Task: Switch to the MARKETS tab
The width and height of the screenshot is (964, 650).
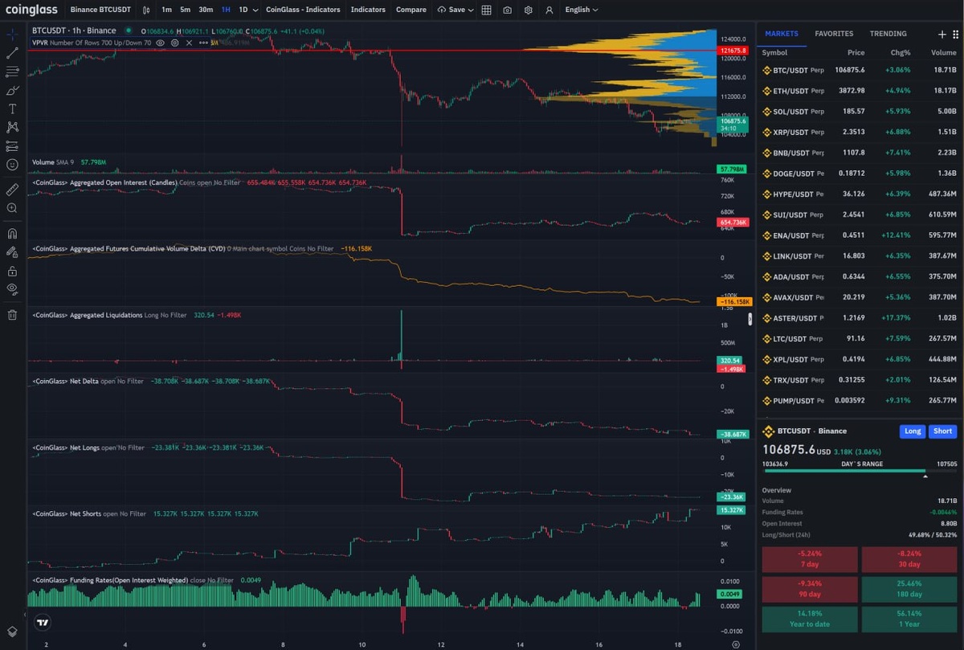Action: (x=782, y=34)
